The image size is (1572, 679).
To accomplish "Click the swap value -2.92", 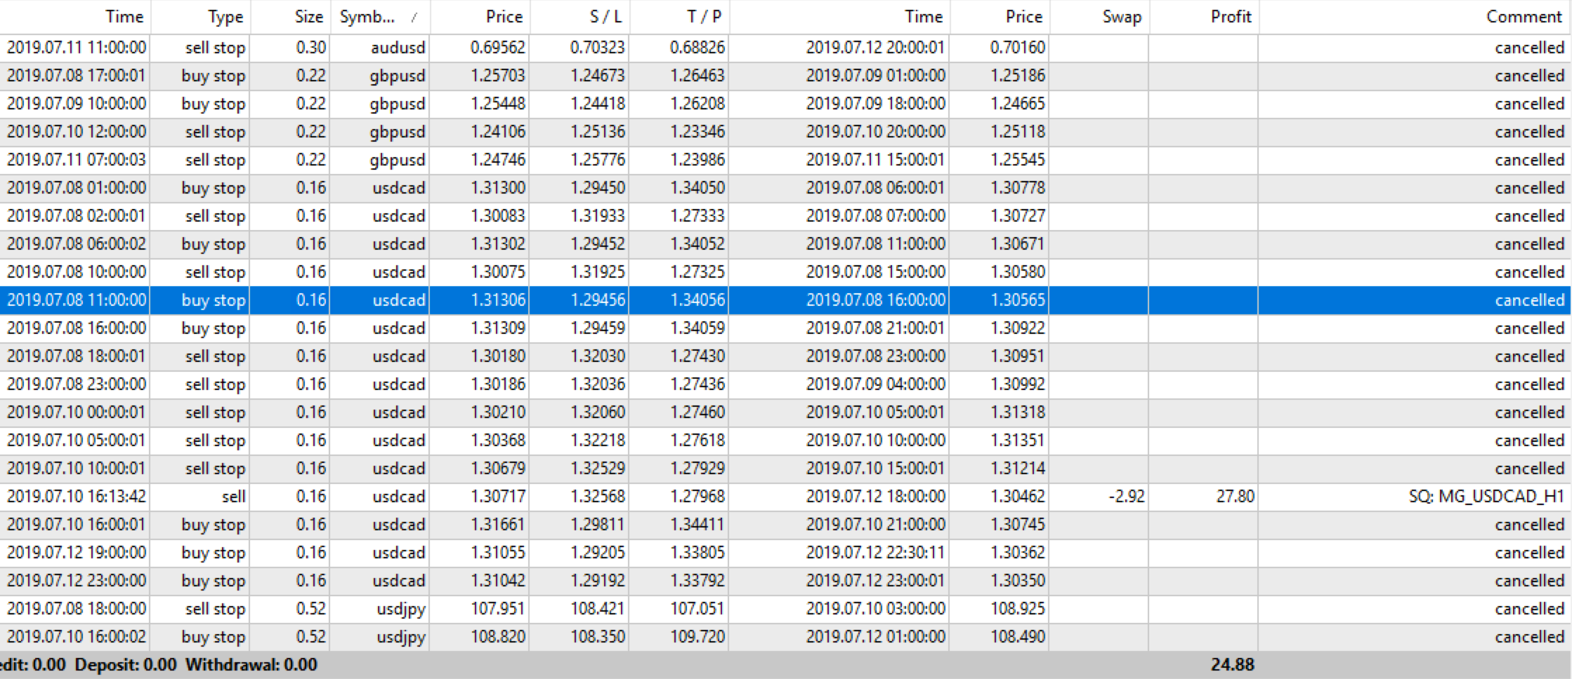I will tap(1127, 497).
